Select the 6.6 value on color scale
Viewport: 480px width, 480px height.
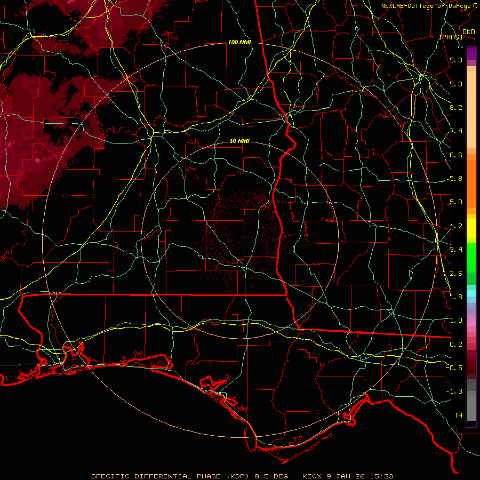coord(456,155)
